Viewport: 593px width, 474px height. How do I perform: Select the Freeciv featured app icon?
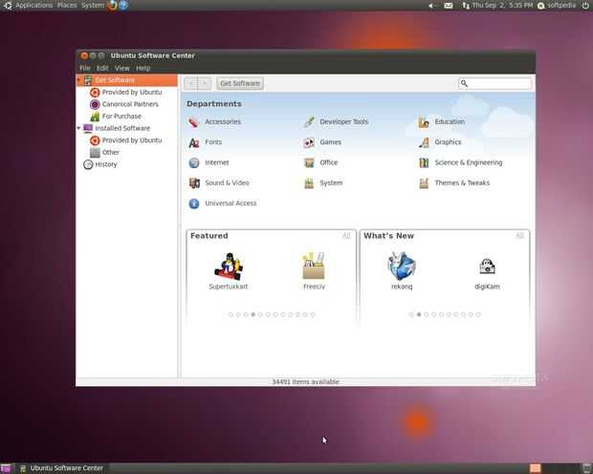coord(314,266)
